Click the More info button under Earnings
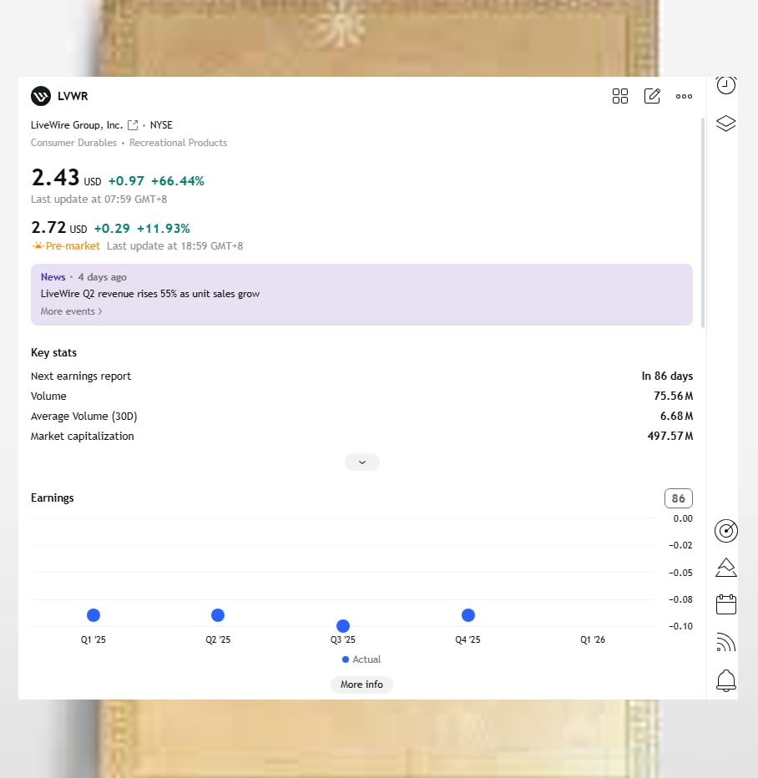This screenshot has height=778, width=758. coord(361,685)
